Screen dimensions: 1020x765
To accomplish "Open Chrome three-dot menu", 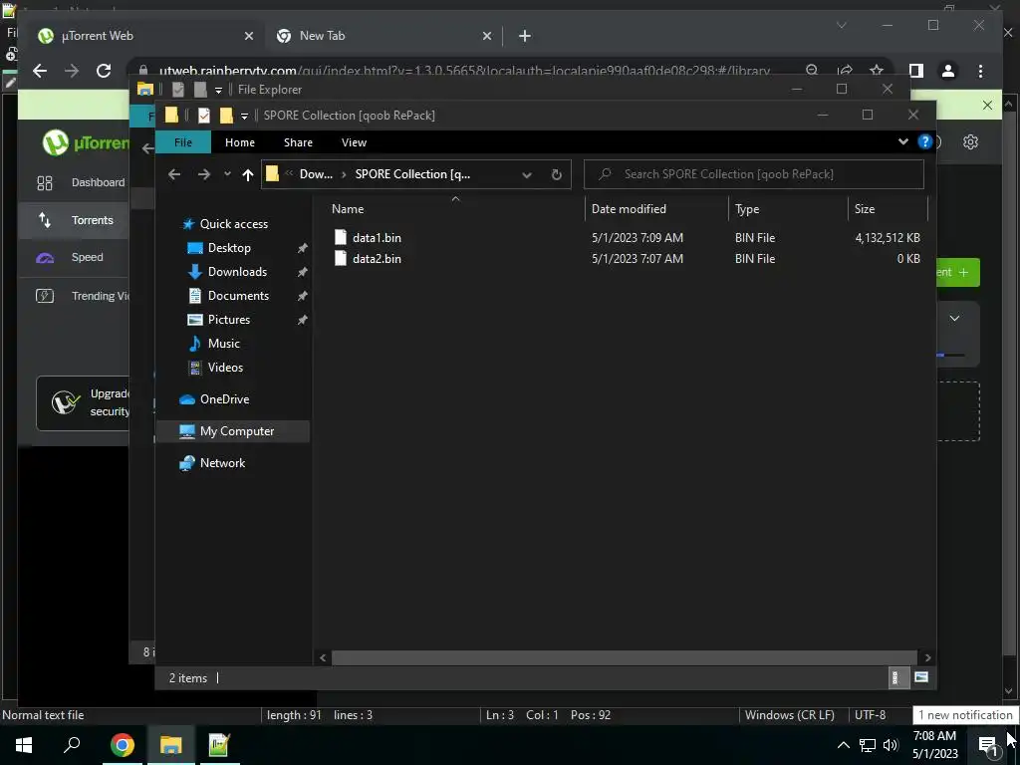I will click(x=980, y=71).
